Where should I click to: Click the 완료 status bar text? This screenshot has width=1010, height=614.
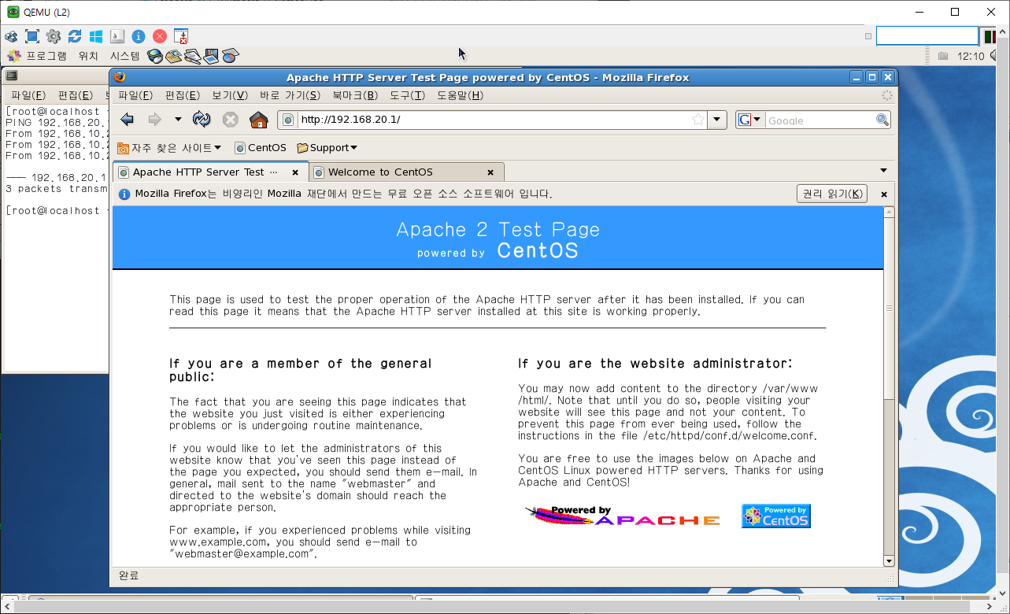coord(129,575)
